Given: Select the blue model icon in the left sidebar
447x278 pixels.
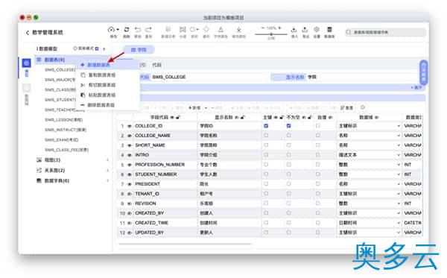Looking at the screenshot, I should pos(27,63).
